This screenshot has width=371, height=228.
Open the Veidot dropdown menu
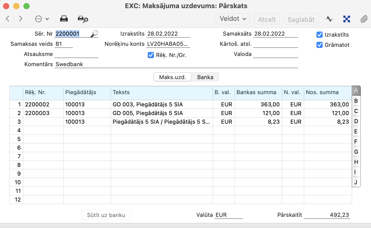pyautogui.click(x=233, y=19)
